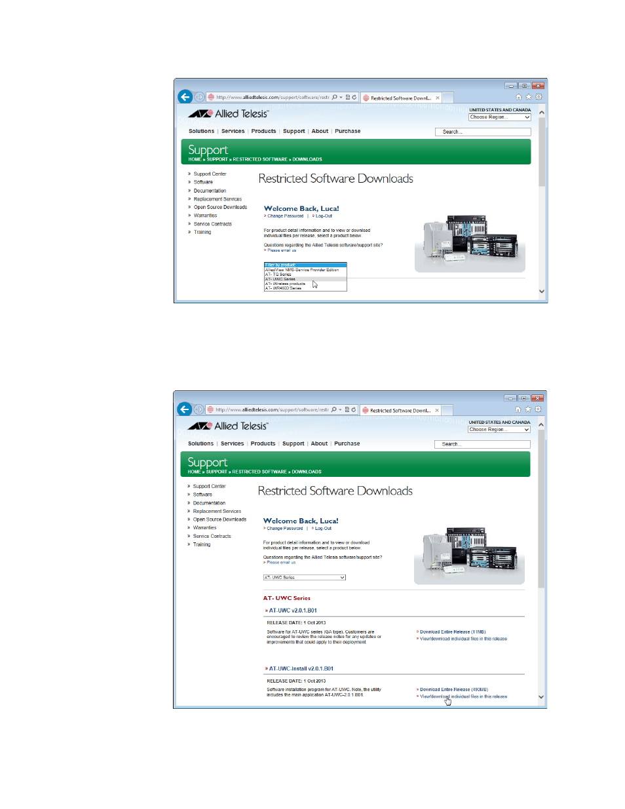Click the Search field in the upper window

483,132
